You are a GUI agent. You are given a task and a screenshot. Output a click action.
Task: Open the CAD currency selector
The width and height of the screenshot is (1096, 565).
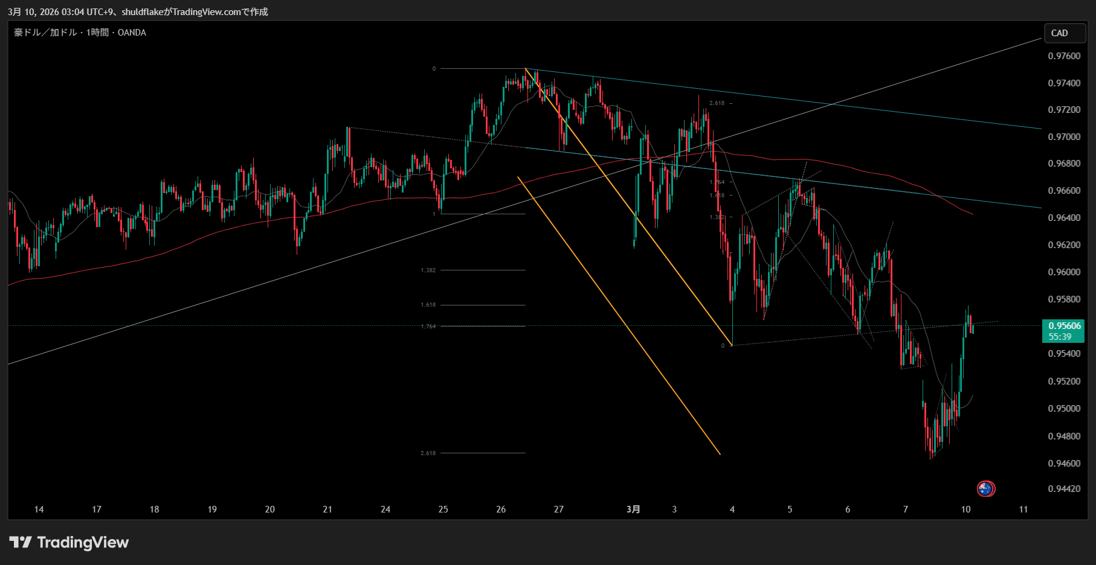[1065, 33]
